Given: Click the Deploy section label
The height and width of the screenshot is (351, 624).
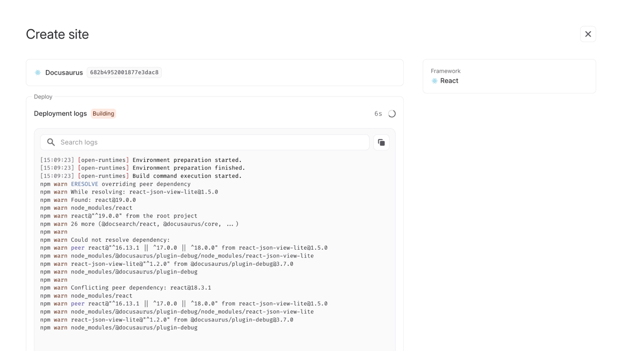Looking at the screenshot, I should [43, 97].
